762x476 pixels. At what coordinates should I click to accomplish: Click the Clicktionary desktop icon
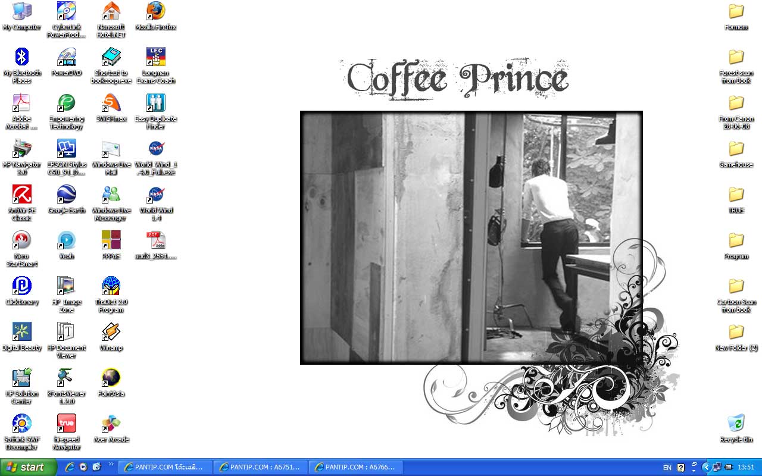click(x=22, y=291)
